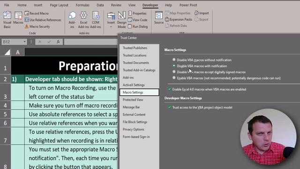This screenshot has width=300, height=169.
Task: Toggle Use Relative References
Action: tap(43, 20)
